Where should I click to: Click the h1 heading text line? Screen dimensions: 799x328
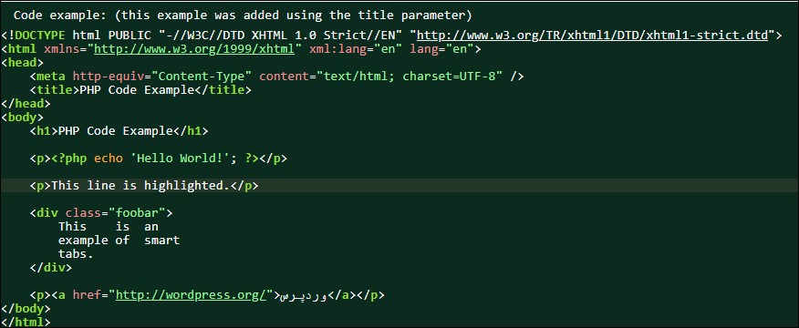[119, 131]
